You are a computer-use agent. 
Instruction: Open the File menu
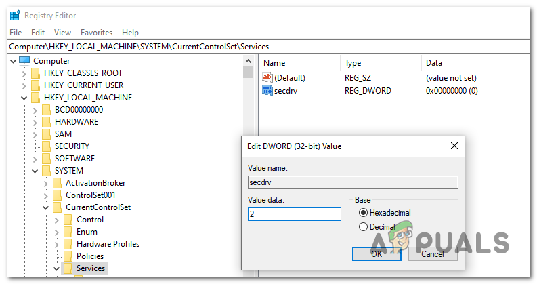(x=16, y=33)
